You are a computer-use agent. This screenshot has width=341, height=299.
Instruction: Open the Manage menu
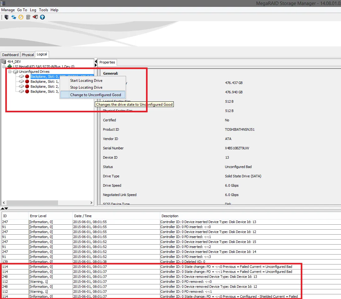8,10
